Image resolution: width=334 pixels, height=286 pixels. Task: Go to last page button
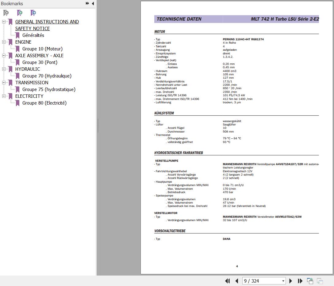click(x=300, y=281)
